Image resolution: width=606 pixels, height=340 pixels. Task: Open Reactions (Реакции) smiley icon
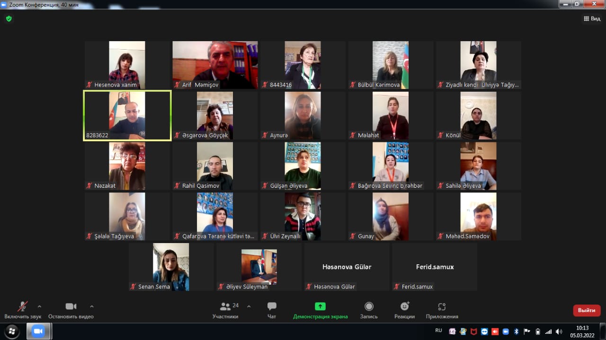pyautogui.click(x=404, y=306)
